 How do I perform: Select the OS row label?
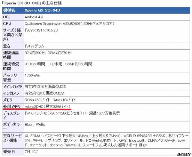pyautogui.click(x=6, y=17)
